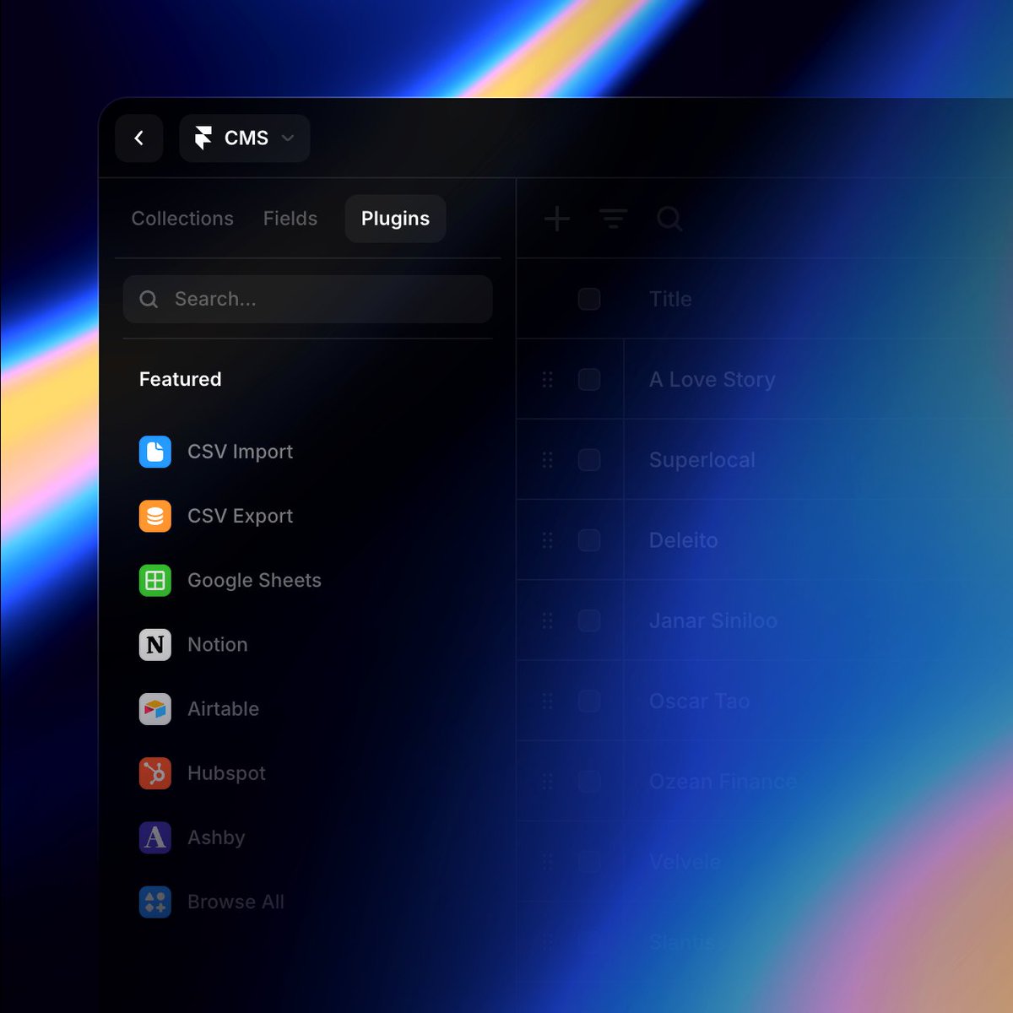
Task: Open the CSV Import plugin label
Action: click(x=240, y=452)
